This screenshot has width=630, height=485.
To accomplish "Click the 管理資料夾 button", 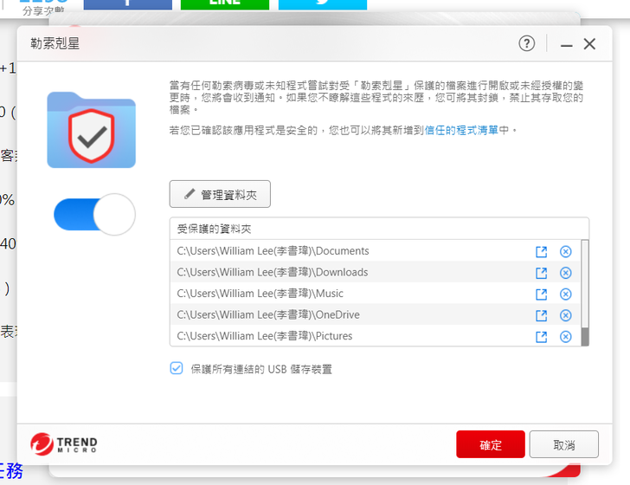I will coord(220,194).
